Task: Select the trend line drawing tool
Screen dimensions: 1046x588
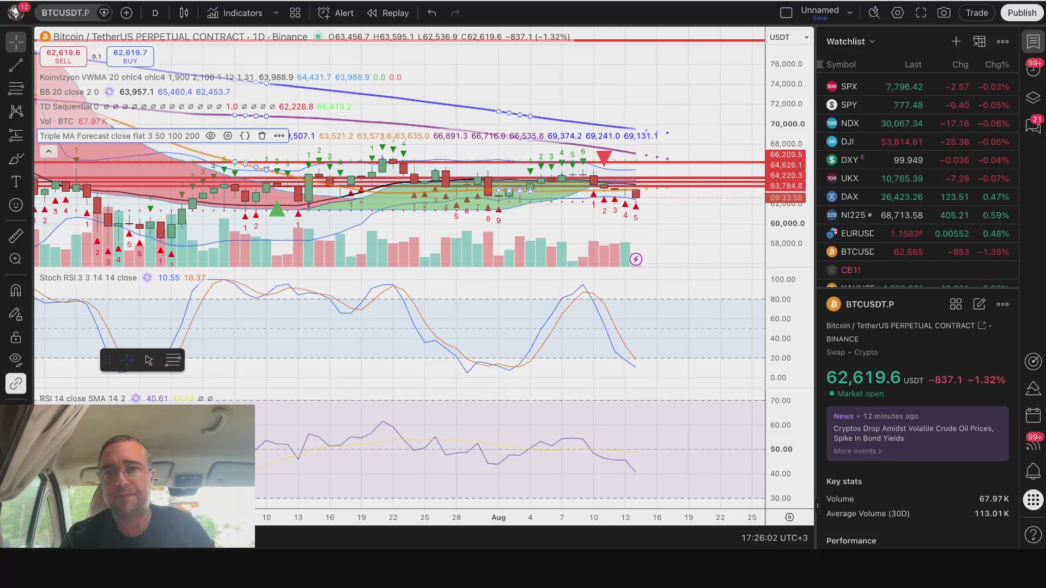Action: (16, 65)
